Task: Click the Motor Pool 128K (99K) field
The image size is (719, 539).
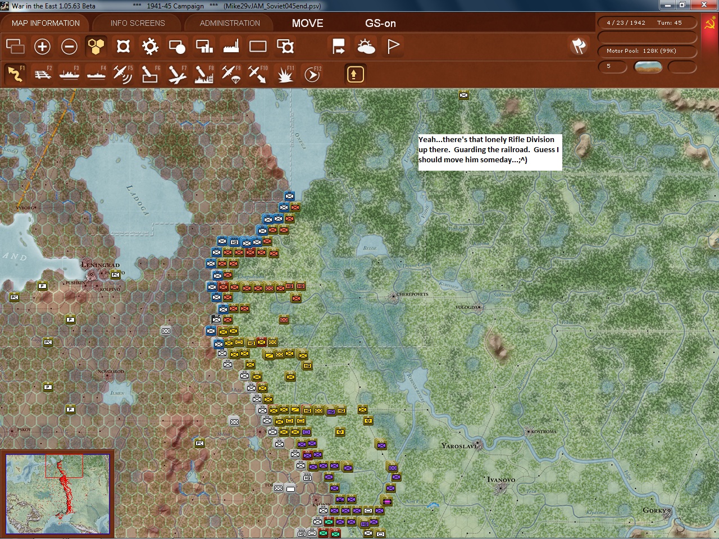Action: pyautogui.click(x=647, y=51)
